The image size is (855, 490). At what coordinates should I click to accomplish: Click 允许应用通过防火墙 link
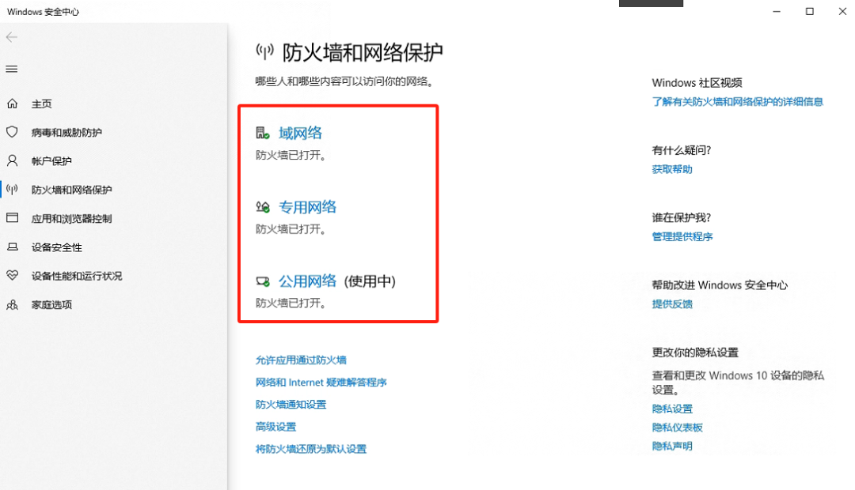[301, 360]
